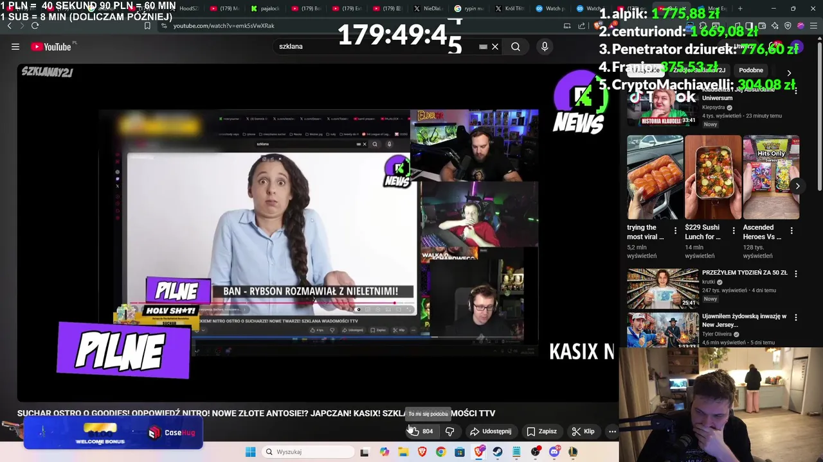Open the YouTube hamburger guide menu

[15, 46]
